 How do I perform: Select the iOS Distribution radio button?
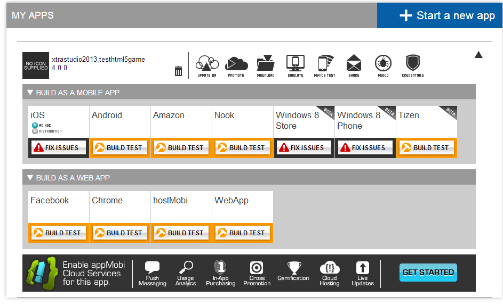click(35, 131)
